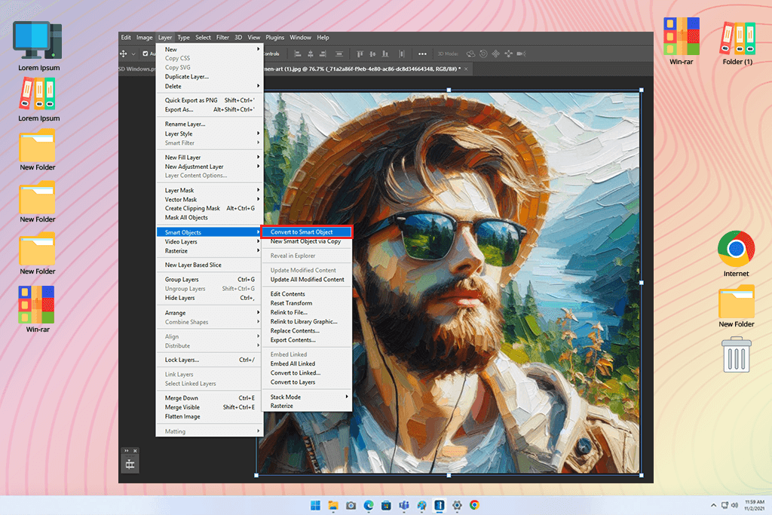The height and width of the screenshot is (515, 772).
Task: Click Align horizontal centers icon
Action: click(x=310, y=54)
